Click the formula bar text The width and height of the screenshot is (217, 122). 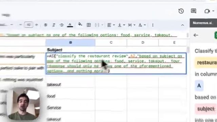click(x=88, y=35)
